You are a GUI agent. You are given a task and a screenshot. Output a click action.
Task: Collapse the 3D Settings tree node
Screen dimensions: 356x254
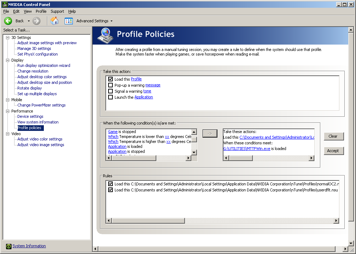(8, 37)
